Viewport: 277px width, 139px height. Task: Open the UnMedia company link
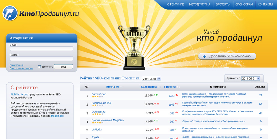click(97, 130)
